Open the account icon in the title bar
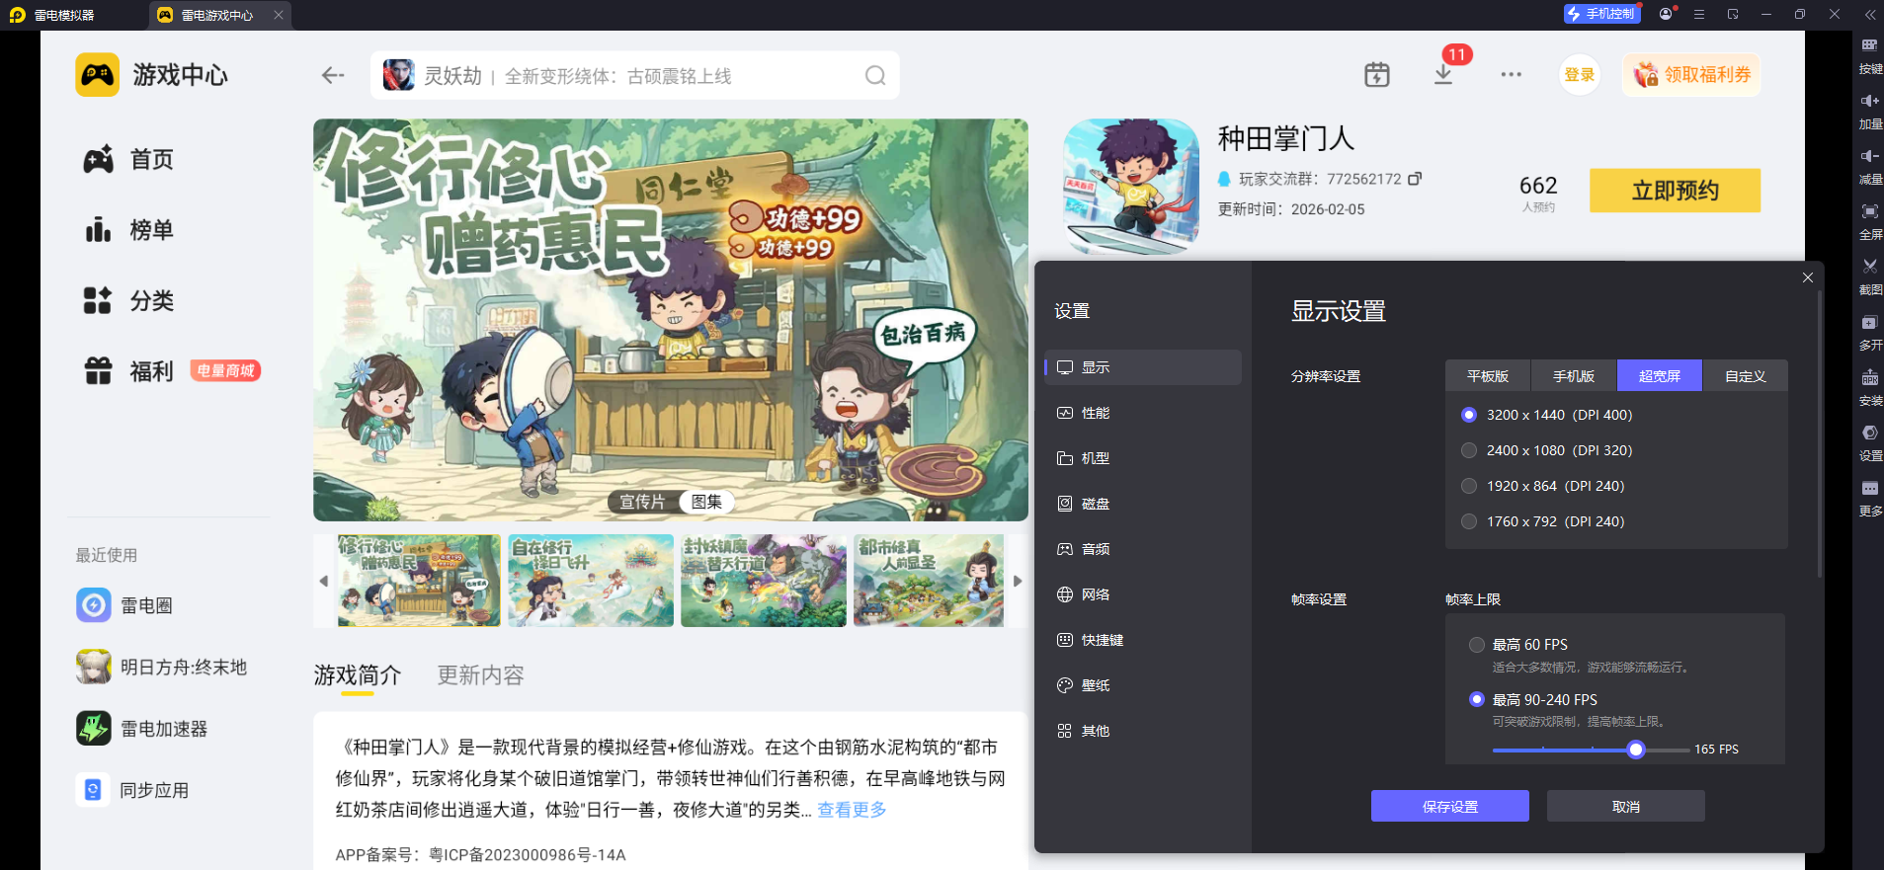1884x870 pixels. pyautogui.click(x=1667, y=14)
